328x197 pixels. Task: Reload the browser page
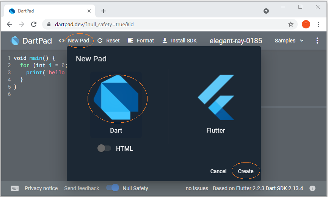click(34, 25)
